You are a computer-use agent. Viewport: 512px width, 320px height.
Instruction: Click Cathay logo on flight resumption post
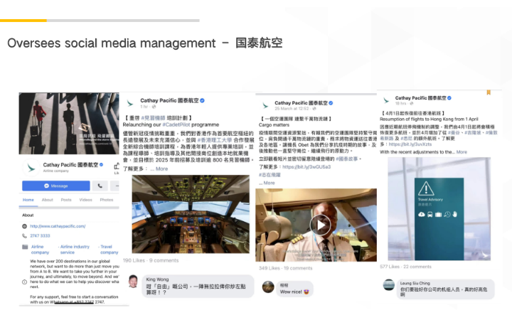coord(386,100)
